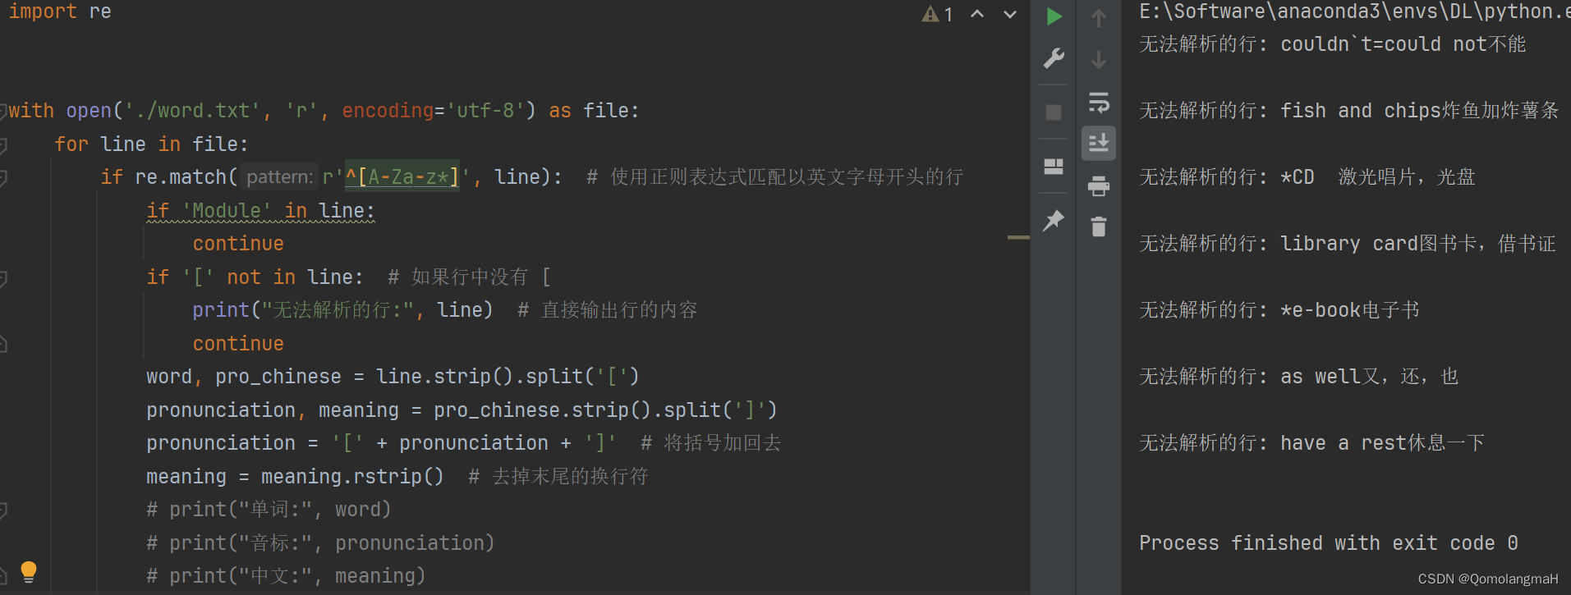The image size is (1571, 595).
Task: Open run configuration wrench settings
Action: click(1054, 58)
